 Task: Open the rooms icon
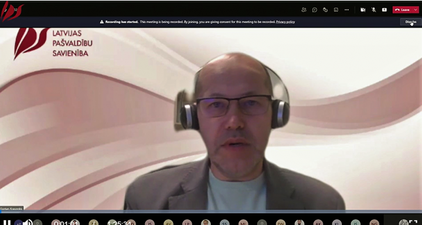point(336,10)
